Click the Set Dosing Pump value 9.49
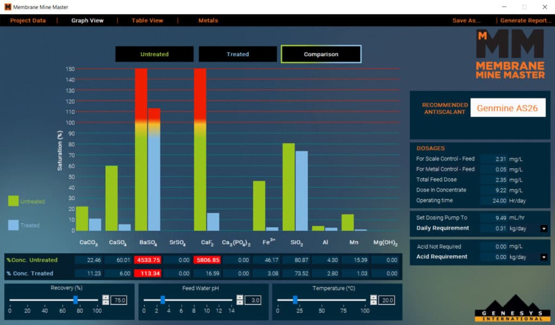The width and height of the screenshot is (555, 325). pyautogui.click(x=494, y=217)
